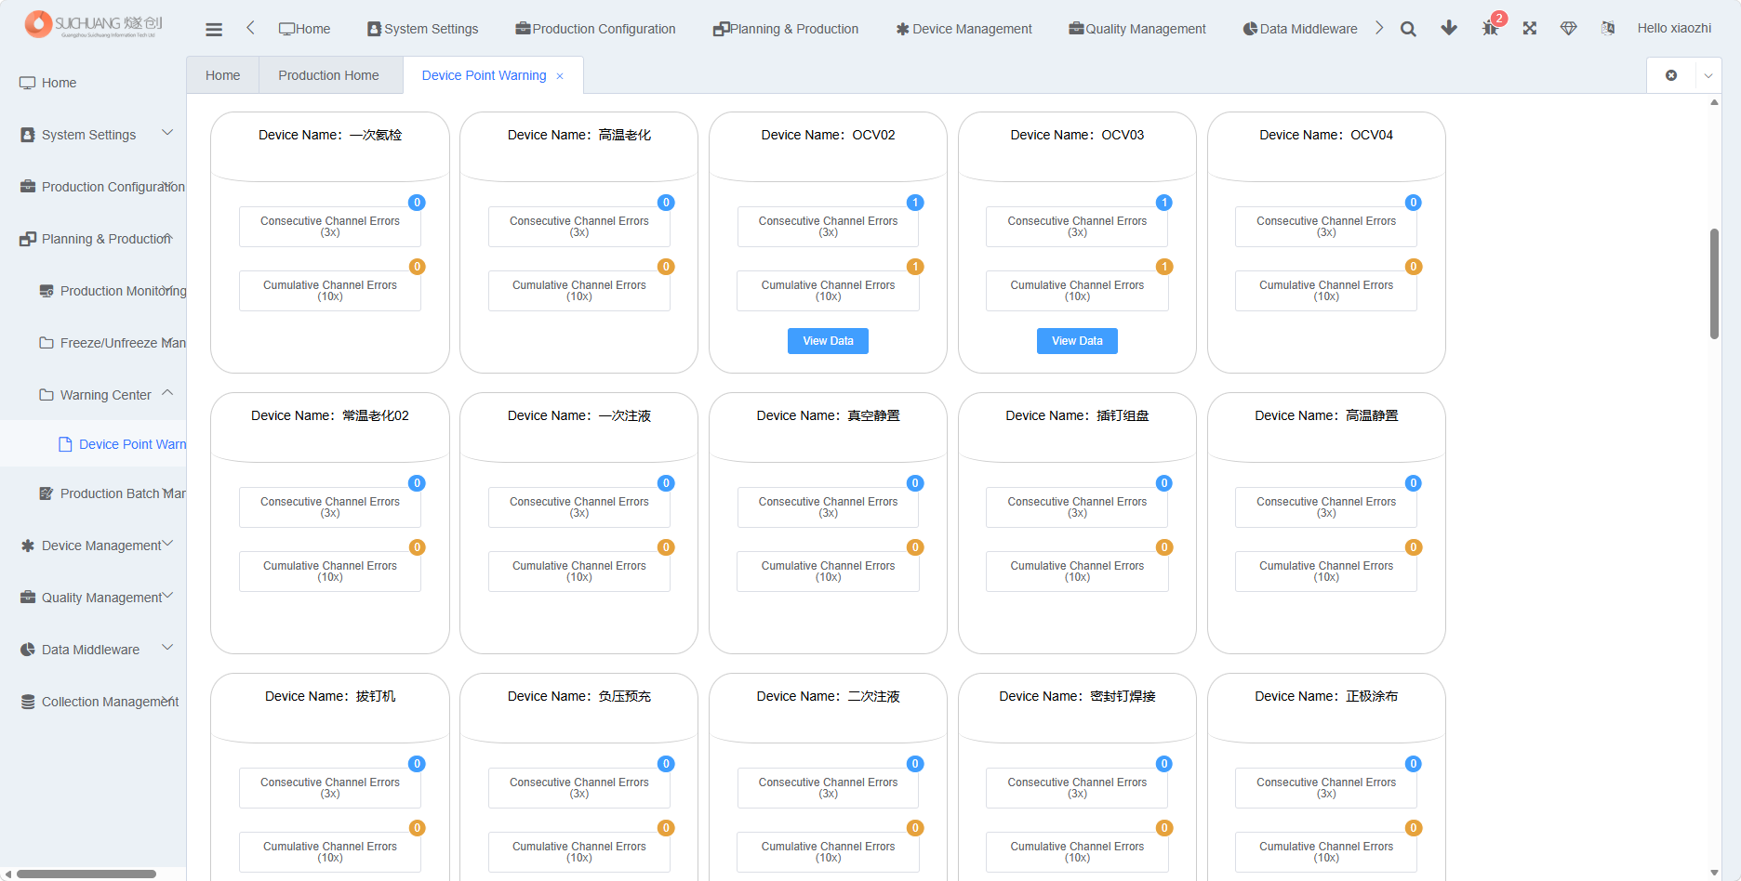Click the Quality Management briefcase icon in sidebar
1741x881 pixels.
[28, 598]
